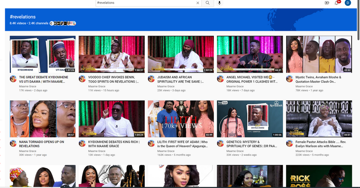The width and height of the screenshot is (360, 188).
Task: Open channel avatar beside KYIDOMHENE DEBATES KING RICH
Action: click(x=82, y=144)
